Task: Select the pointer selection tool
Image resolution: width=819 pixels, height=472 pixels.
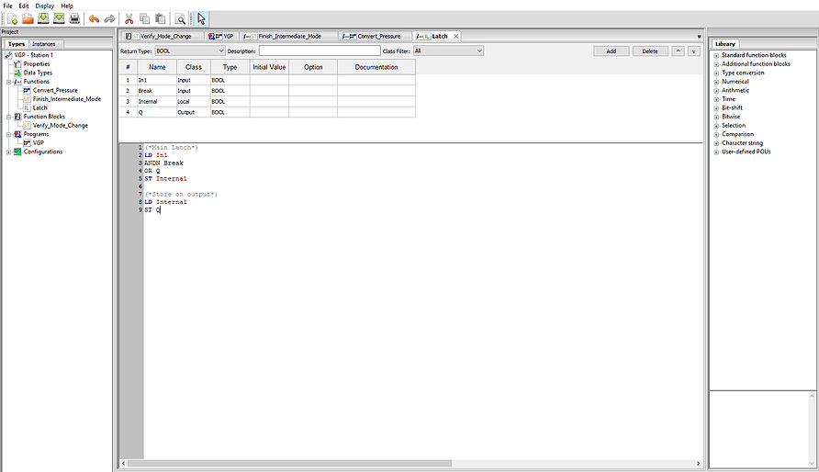Action: pyautogui.click(x=201, y=18)
